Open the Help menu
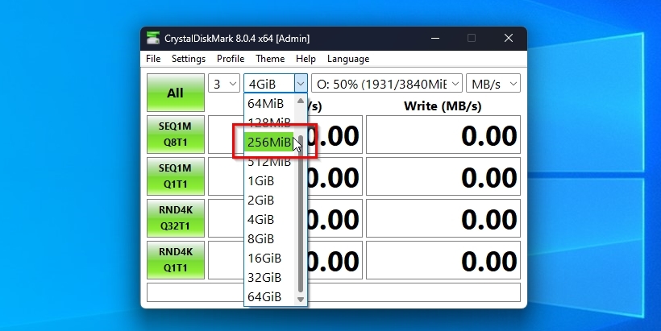Viewport: 661px width, 331px height. click(306, 59)
